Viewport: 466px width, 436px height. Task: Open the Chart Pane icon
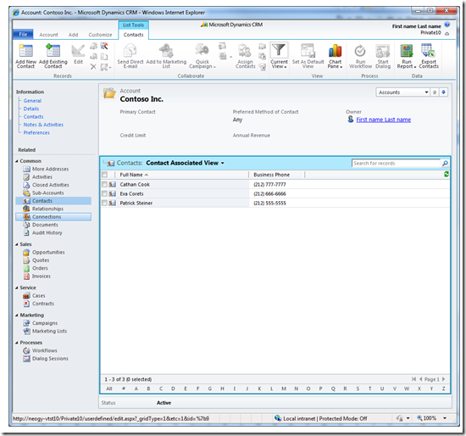coord(335,51)
